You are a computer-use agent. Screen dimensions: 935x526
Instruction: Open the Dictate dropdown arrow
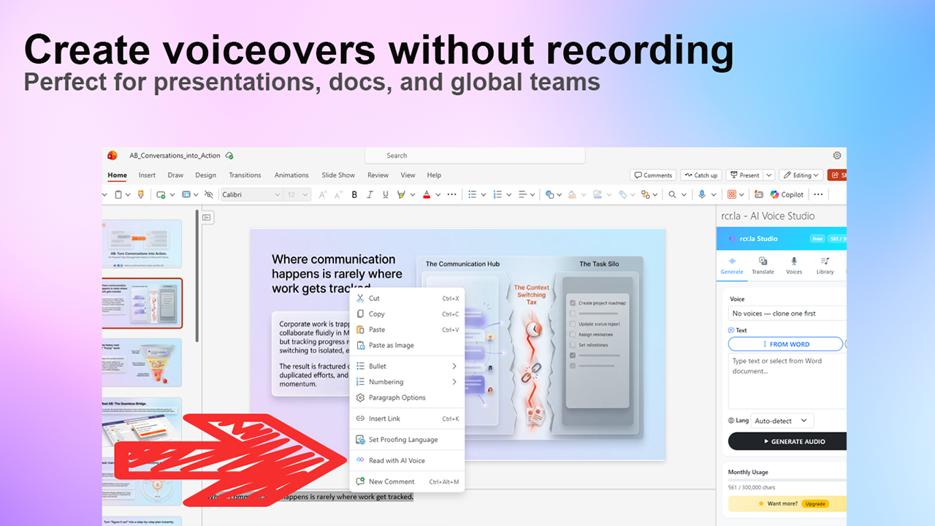[714, 195]
